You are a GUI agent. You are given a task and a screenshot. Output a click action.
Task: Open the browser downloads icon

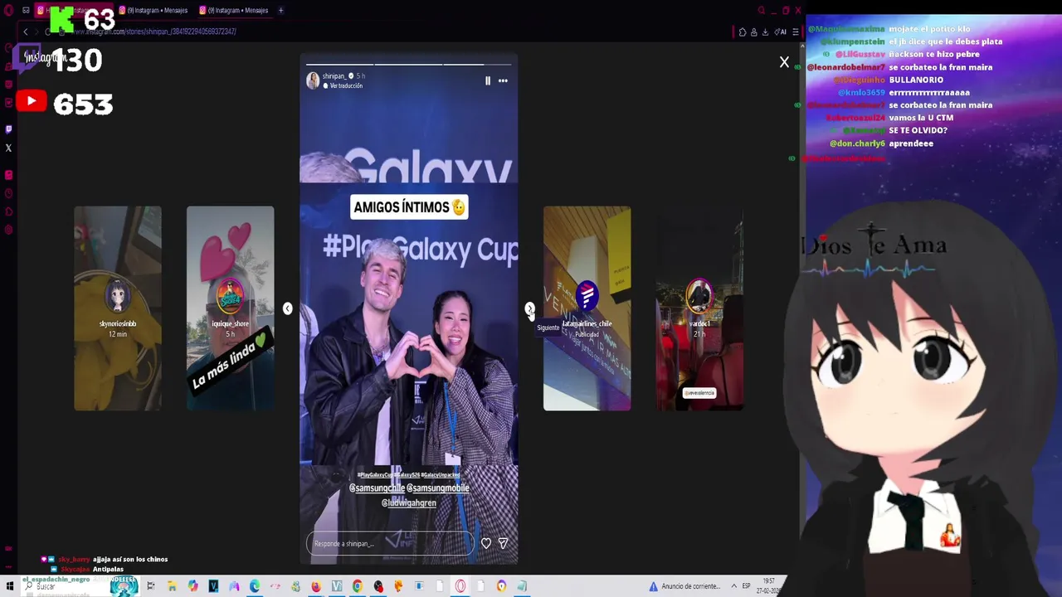point(765,32)
